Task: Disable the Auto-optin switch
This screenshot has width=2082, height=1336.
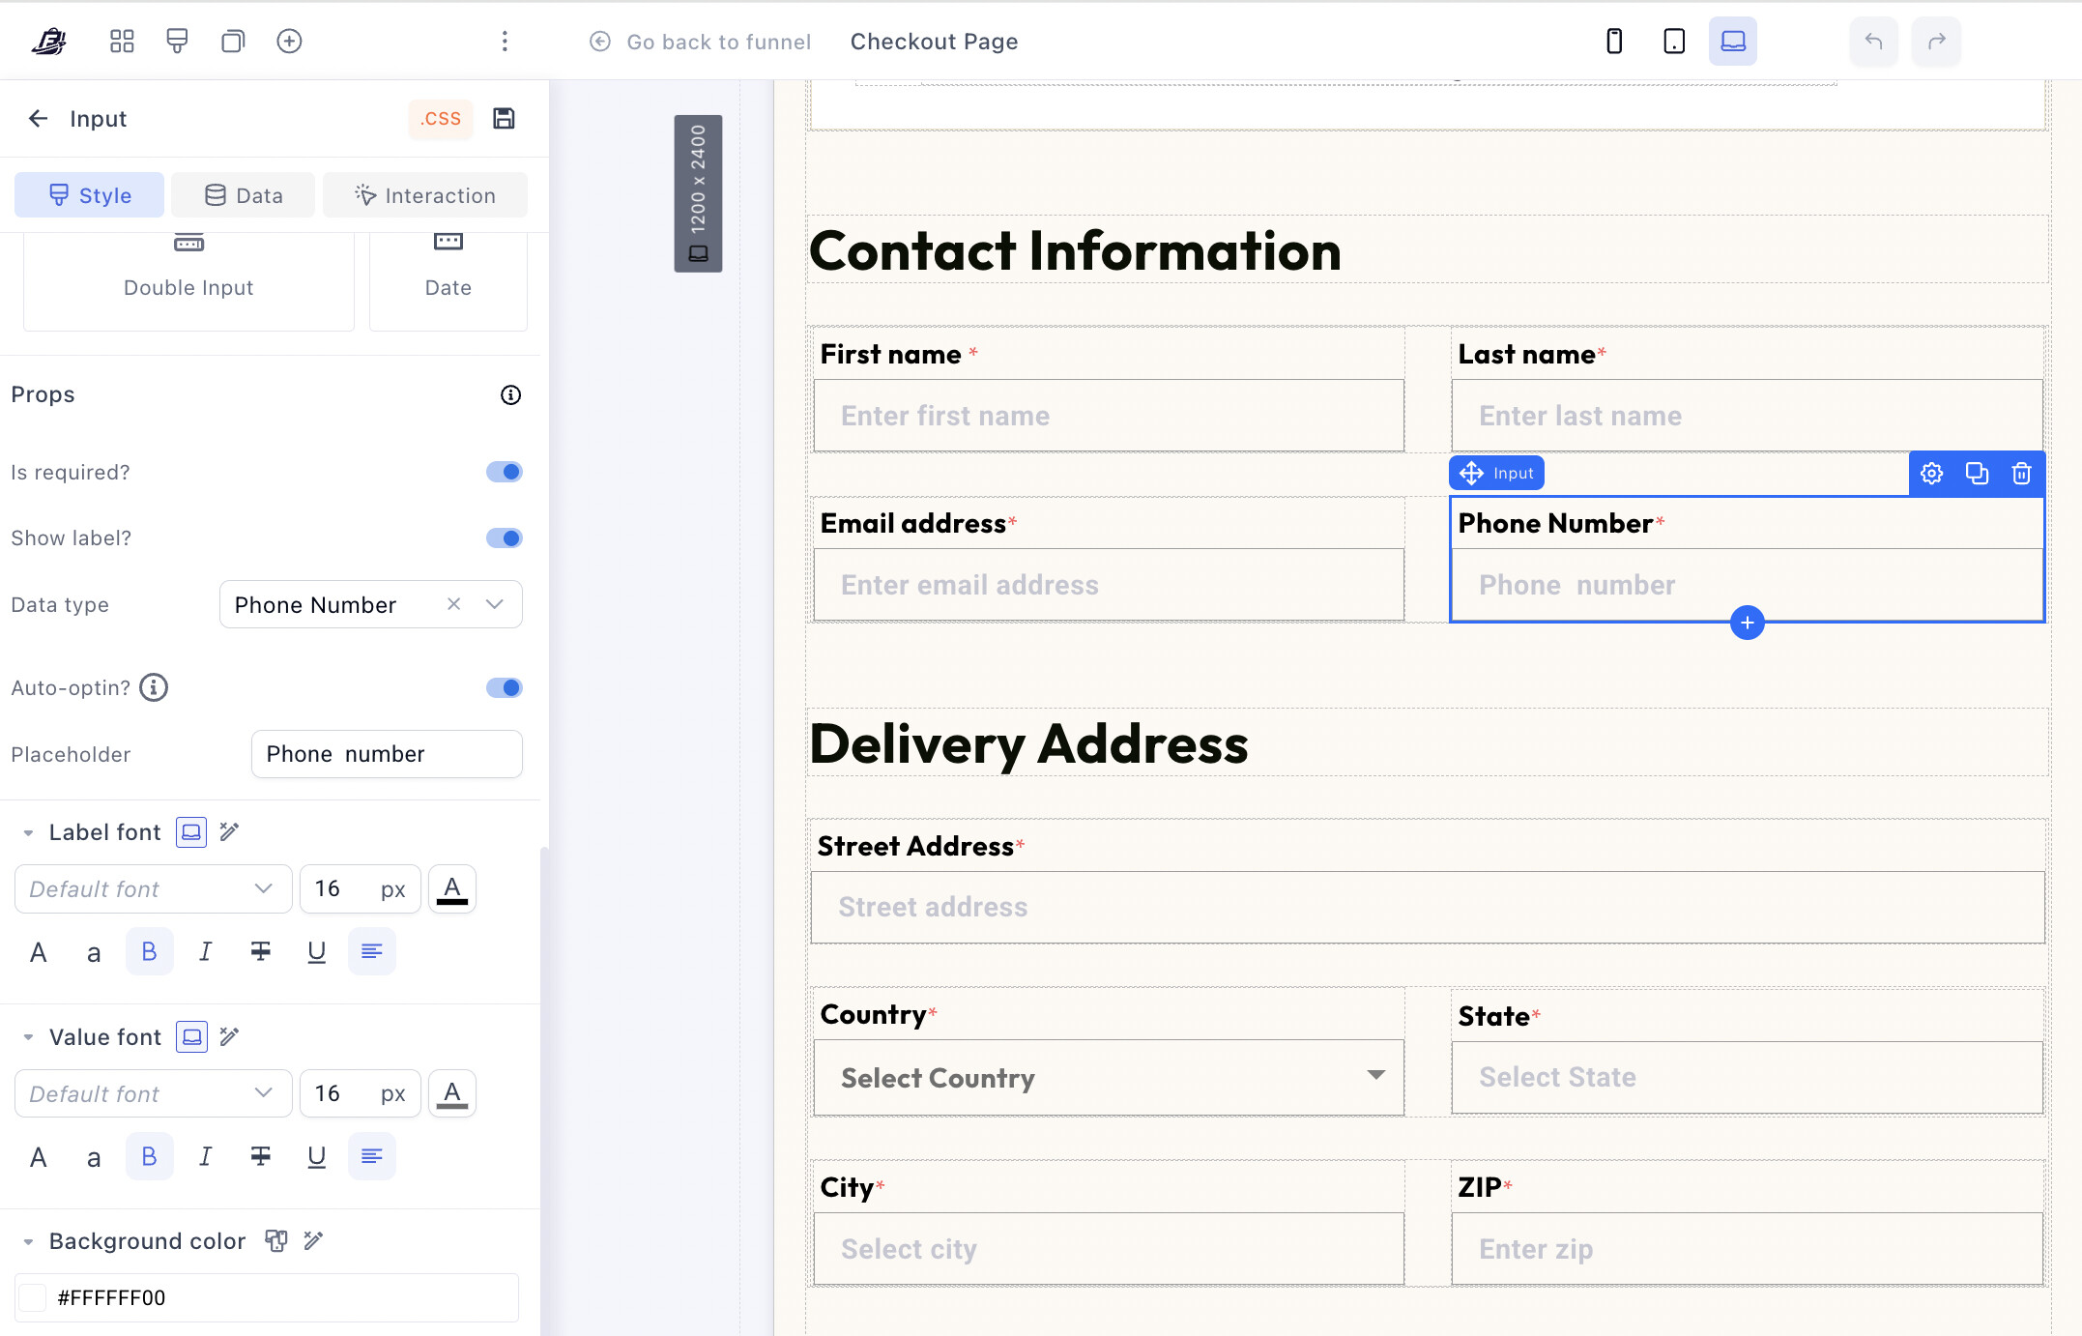Action: [x=504, y=687]
